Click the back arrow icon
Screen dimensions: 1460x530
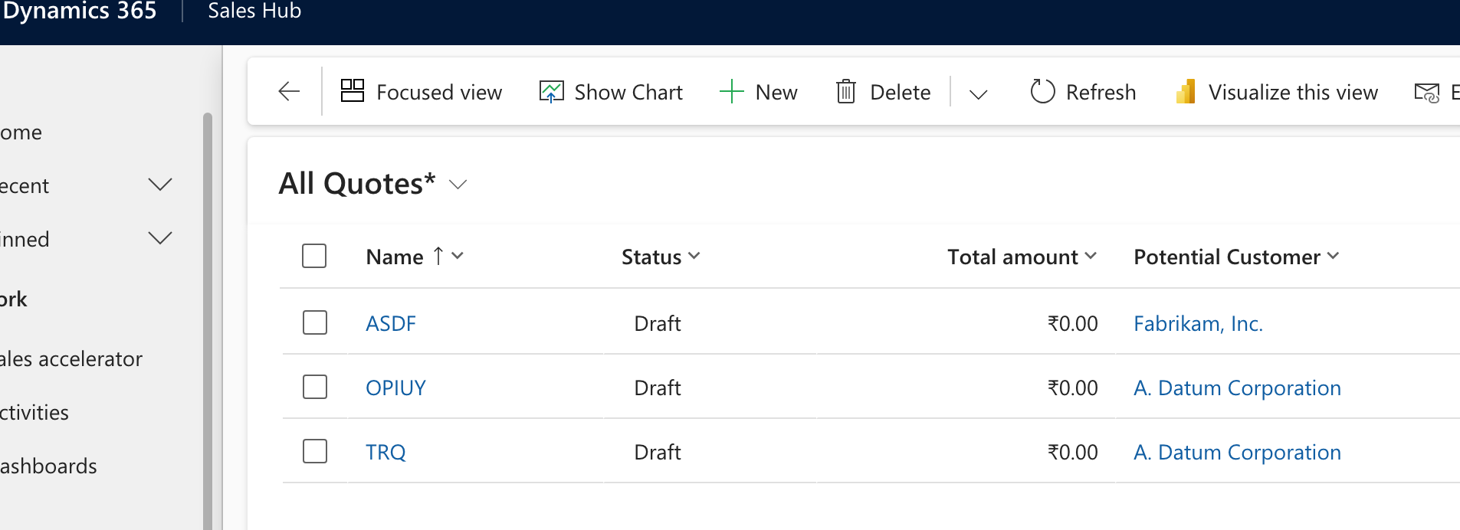pos(289,92)
